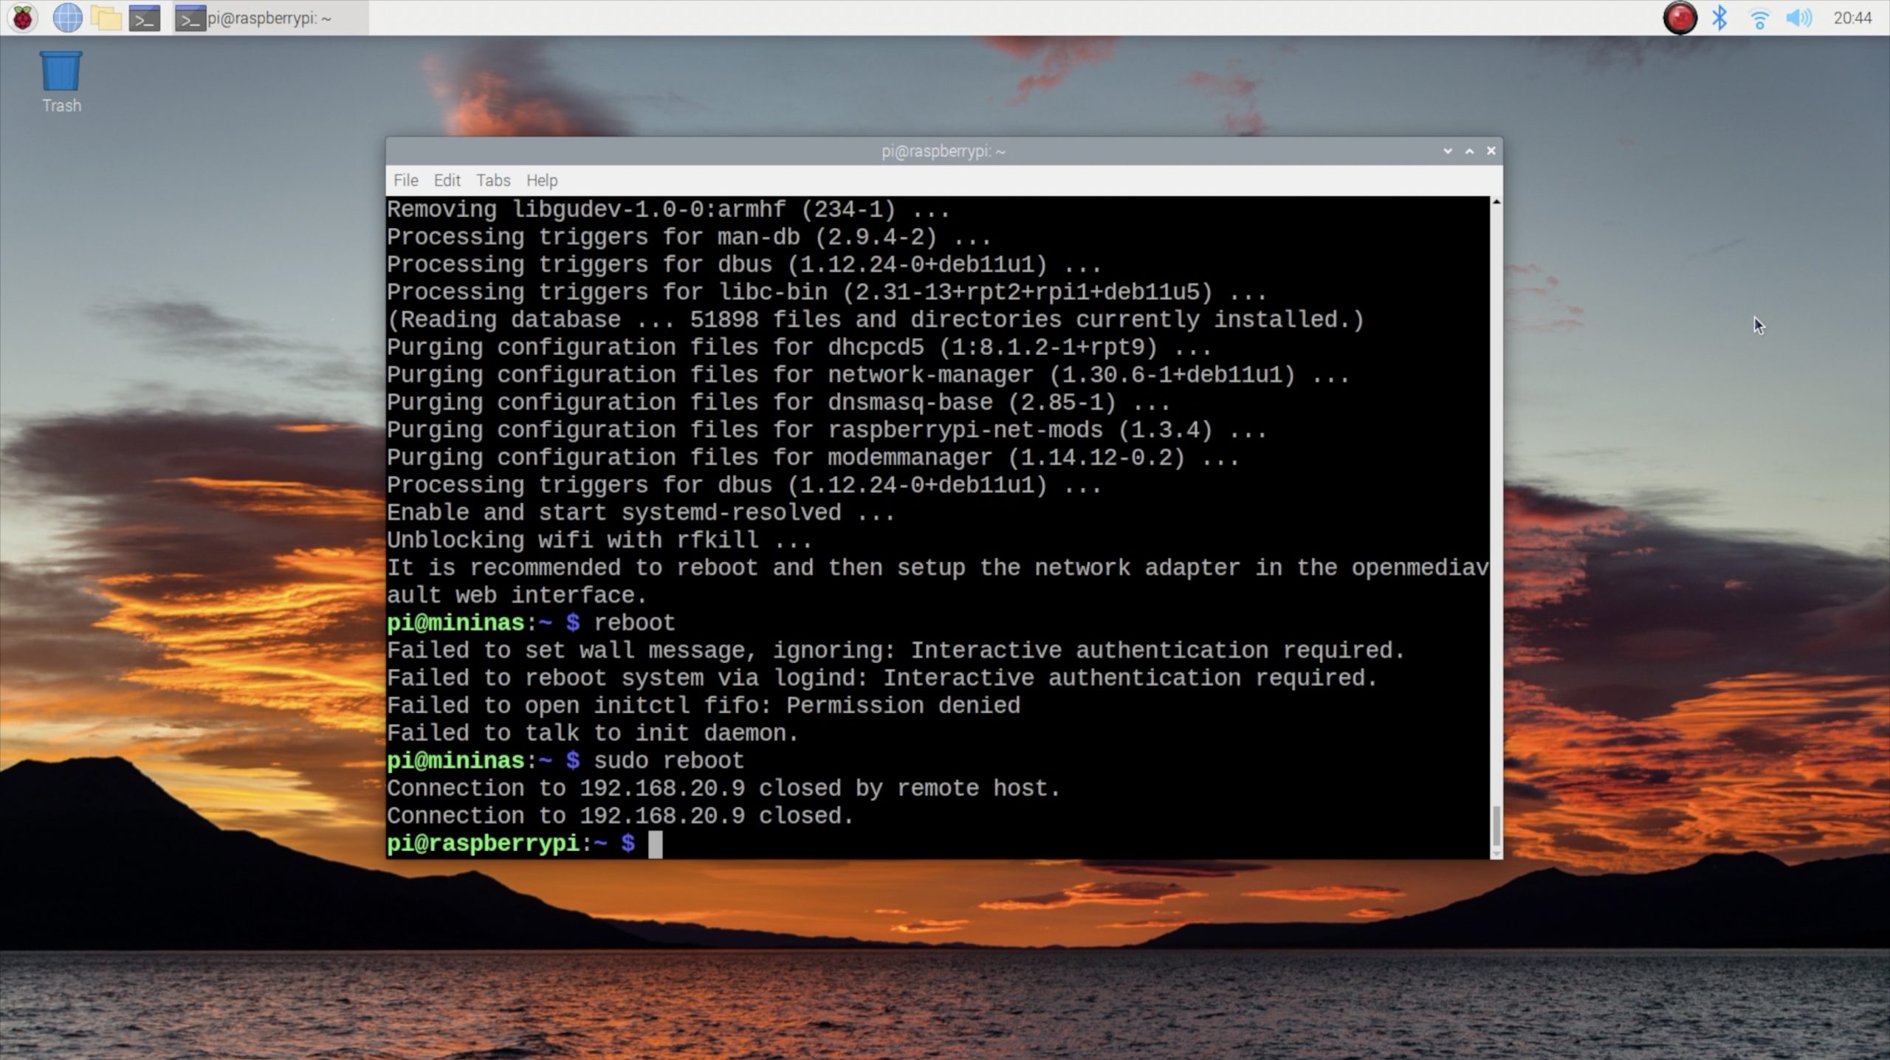
Task: Launch a new Terminal from the taskbar
Action: pyautogui.click(x=145, y=18)
